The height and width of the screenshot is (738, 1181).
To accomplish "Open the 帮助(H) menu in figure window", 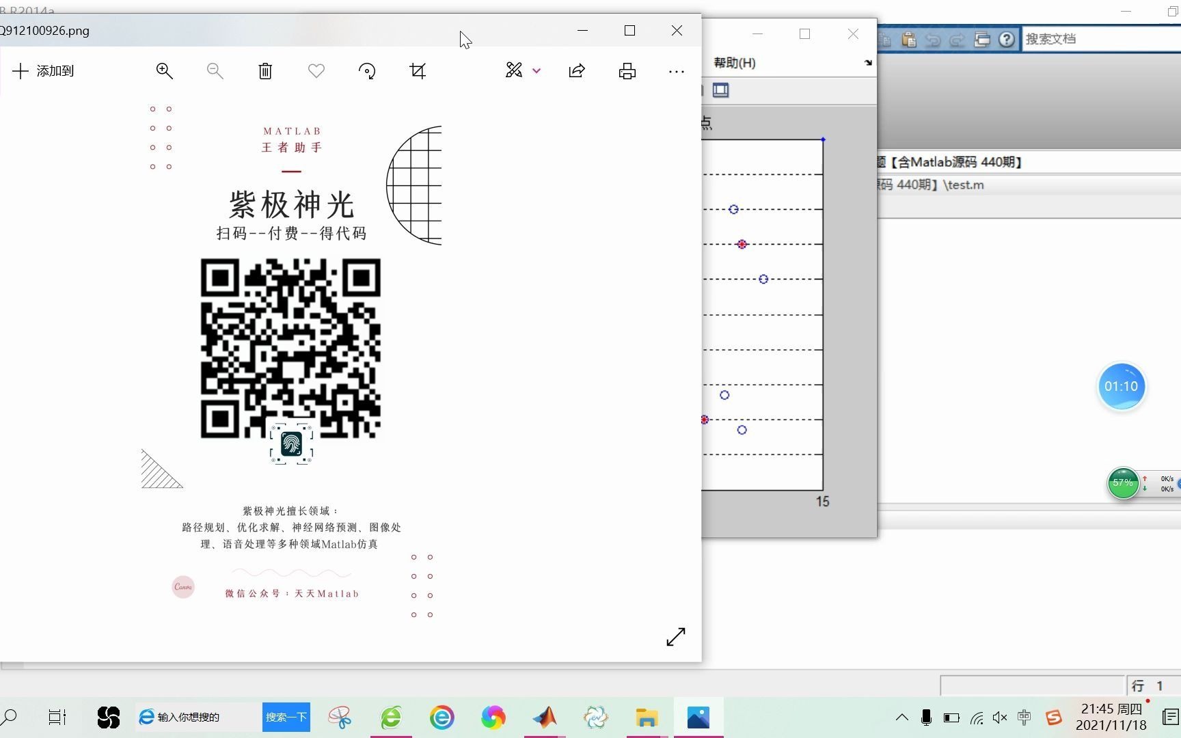I will pyautogui.click(x=735, y=63).
